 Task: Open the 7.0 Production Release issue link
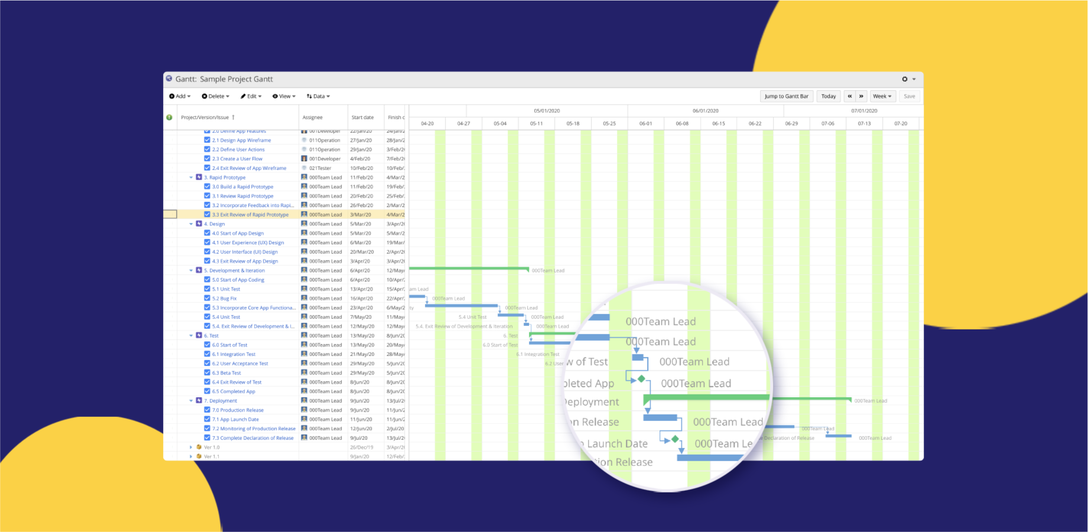tap(238, 410)
